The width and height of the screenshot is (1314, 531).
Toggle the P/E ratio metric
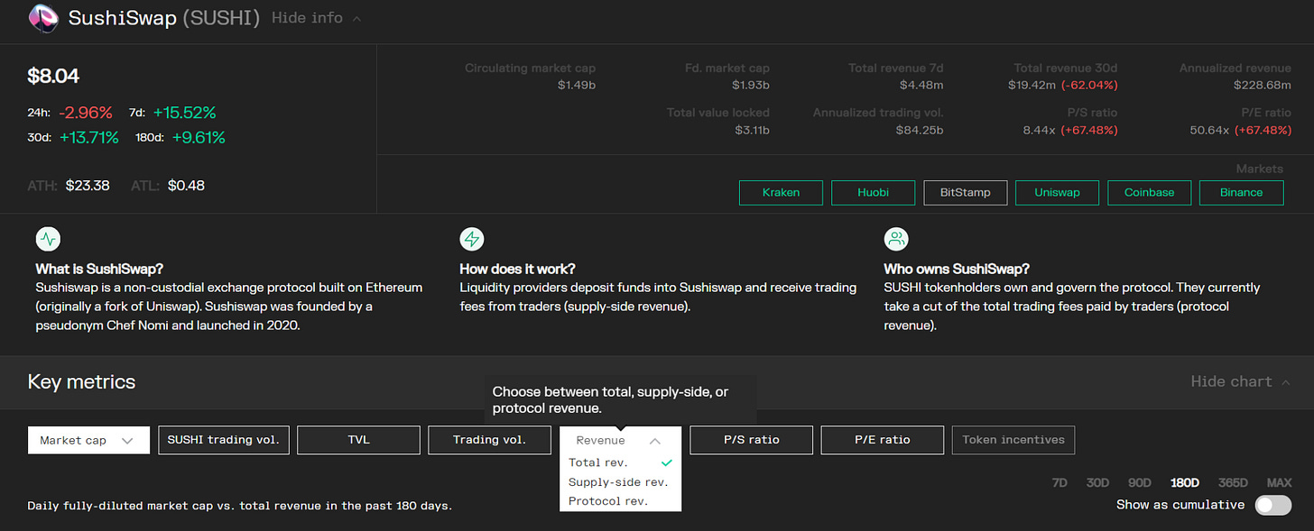(x=882, y=440)
